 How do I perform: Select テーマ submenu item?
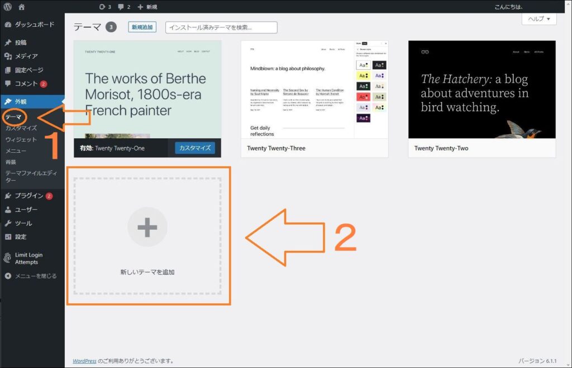13,117
